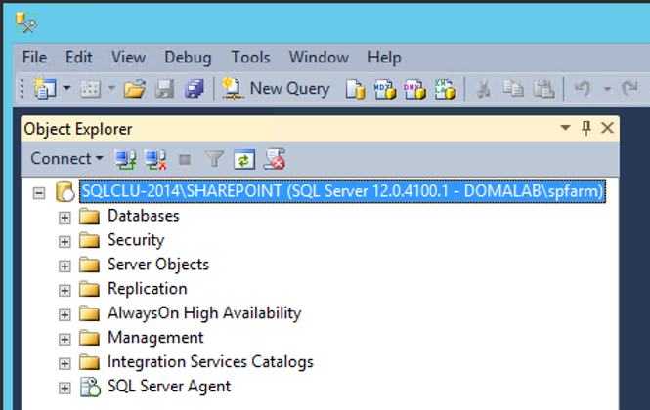650x410 pixels.
Task: Click the New Project toolbar icon
Action: [45, 88]
